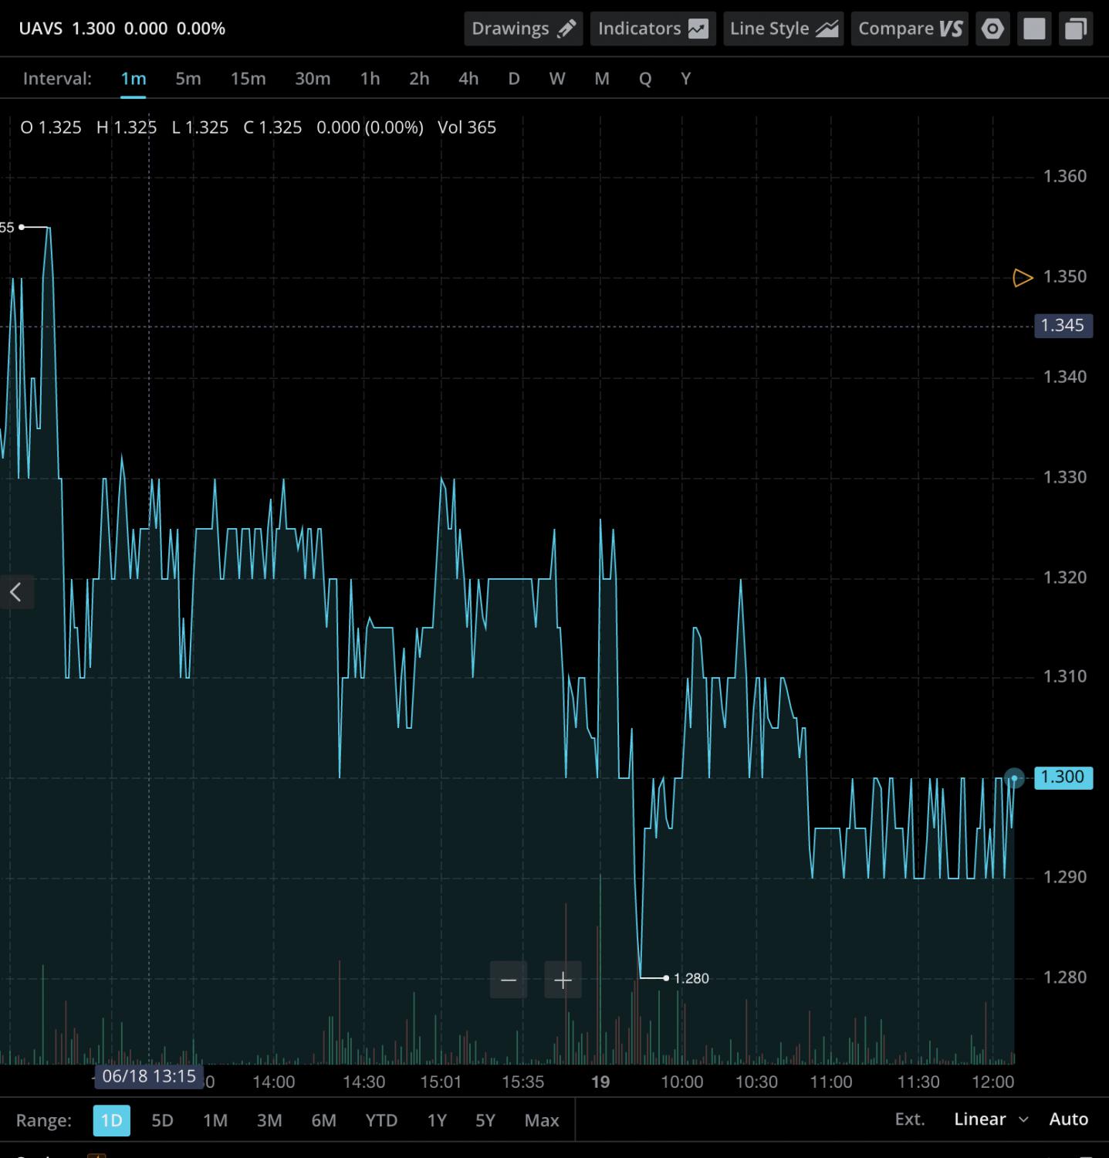
Task: Toggle Auto scaling
Action: [x=1069, y=1119]
